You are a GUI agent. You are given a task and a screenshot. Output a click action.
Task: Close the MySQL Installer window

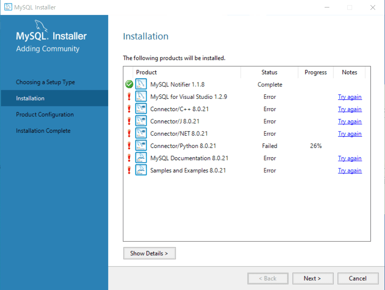[373, 7]
